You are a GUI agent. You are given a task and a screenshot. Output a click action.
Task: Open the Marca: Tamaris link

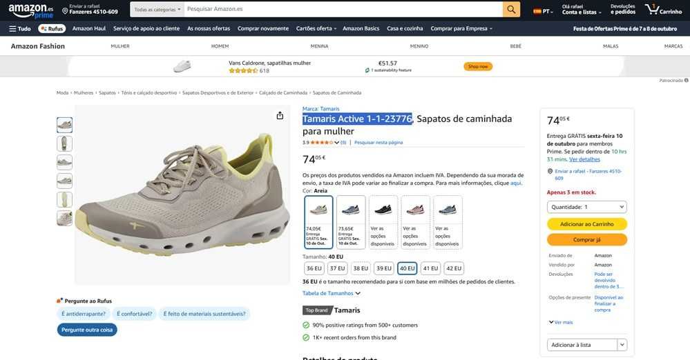pos(320,108)
